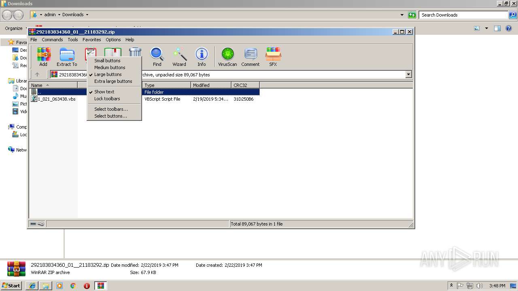
Task: Open Windows Explorer taskbar icon
Action: coord(46,286)
